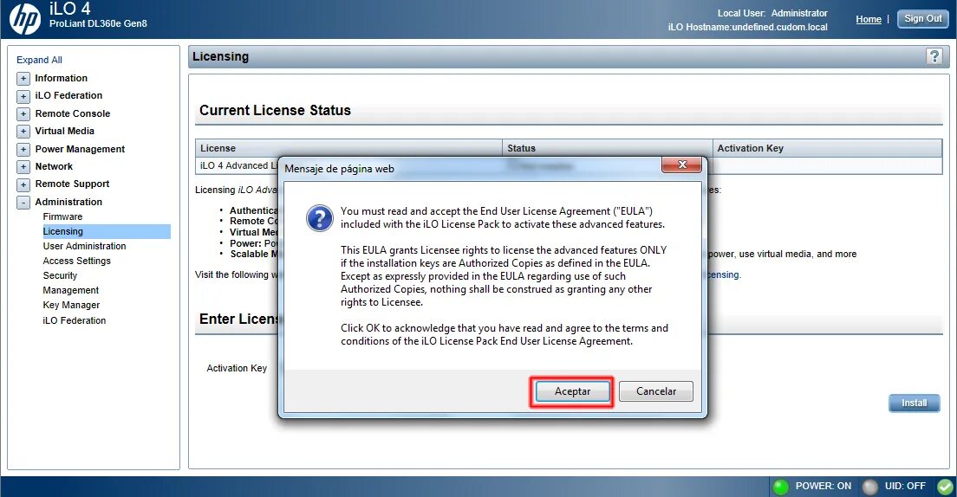Close the Mensaje de página web dialog

click(681, 165)
